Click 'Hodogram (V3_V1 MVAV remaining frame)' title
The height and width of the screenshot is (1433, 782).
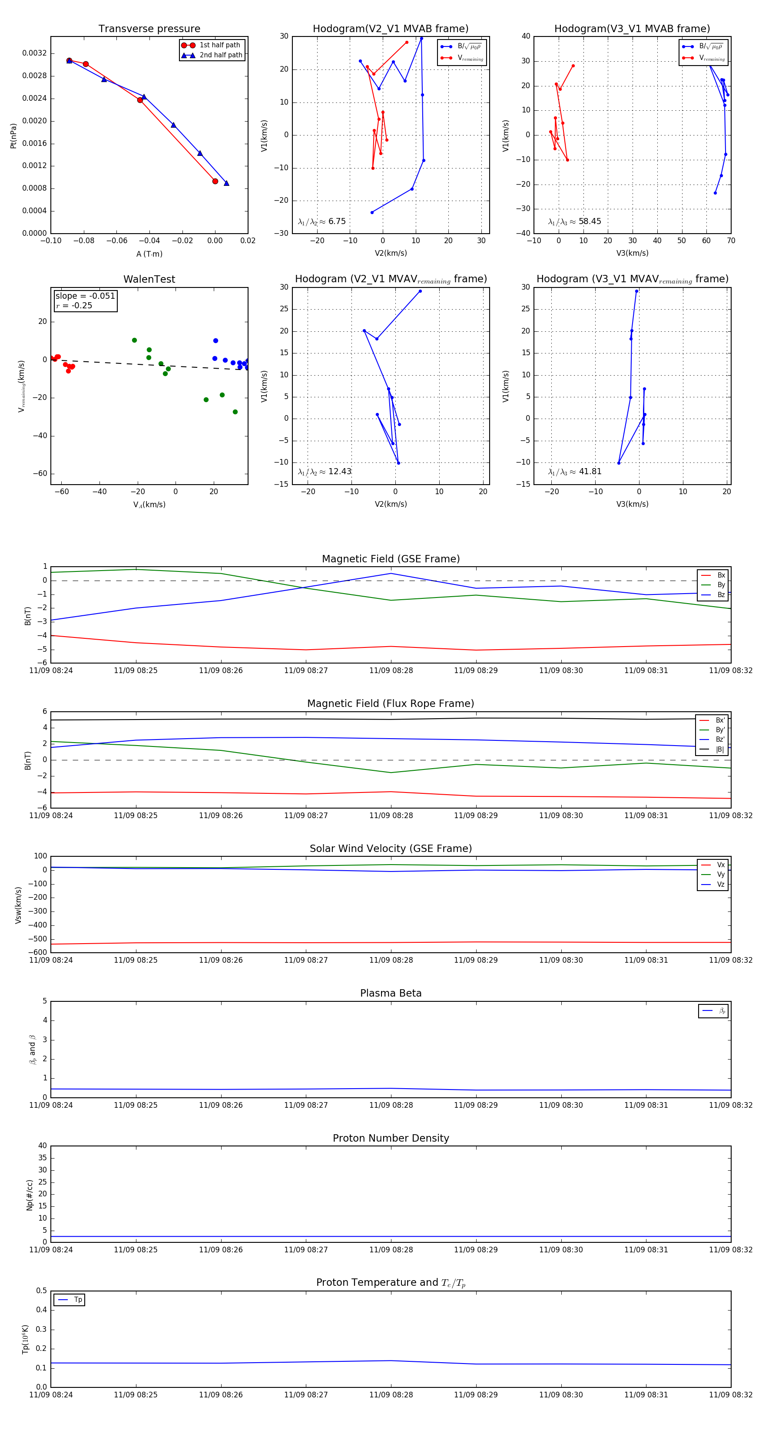(632, 279)
